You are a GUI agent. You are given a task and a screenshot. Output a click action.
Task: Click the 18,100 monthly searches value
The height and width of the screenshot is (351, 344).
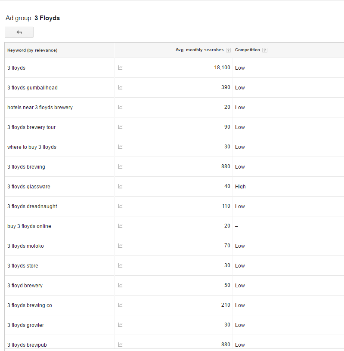pyautogui.click(x=222, y=68)
